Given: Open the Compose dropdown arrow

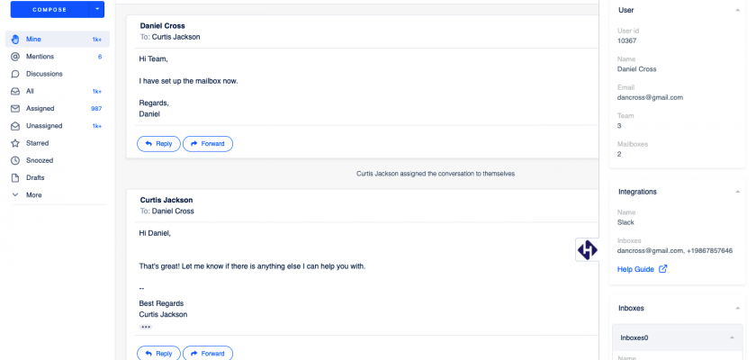Looking at the screenshot, I should click(97, 9).
